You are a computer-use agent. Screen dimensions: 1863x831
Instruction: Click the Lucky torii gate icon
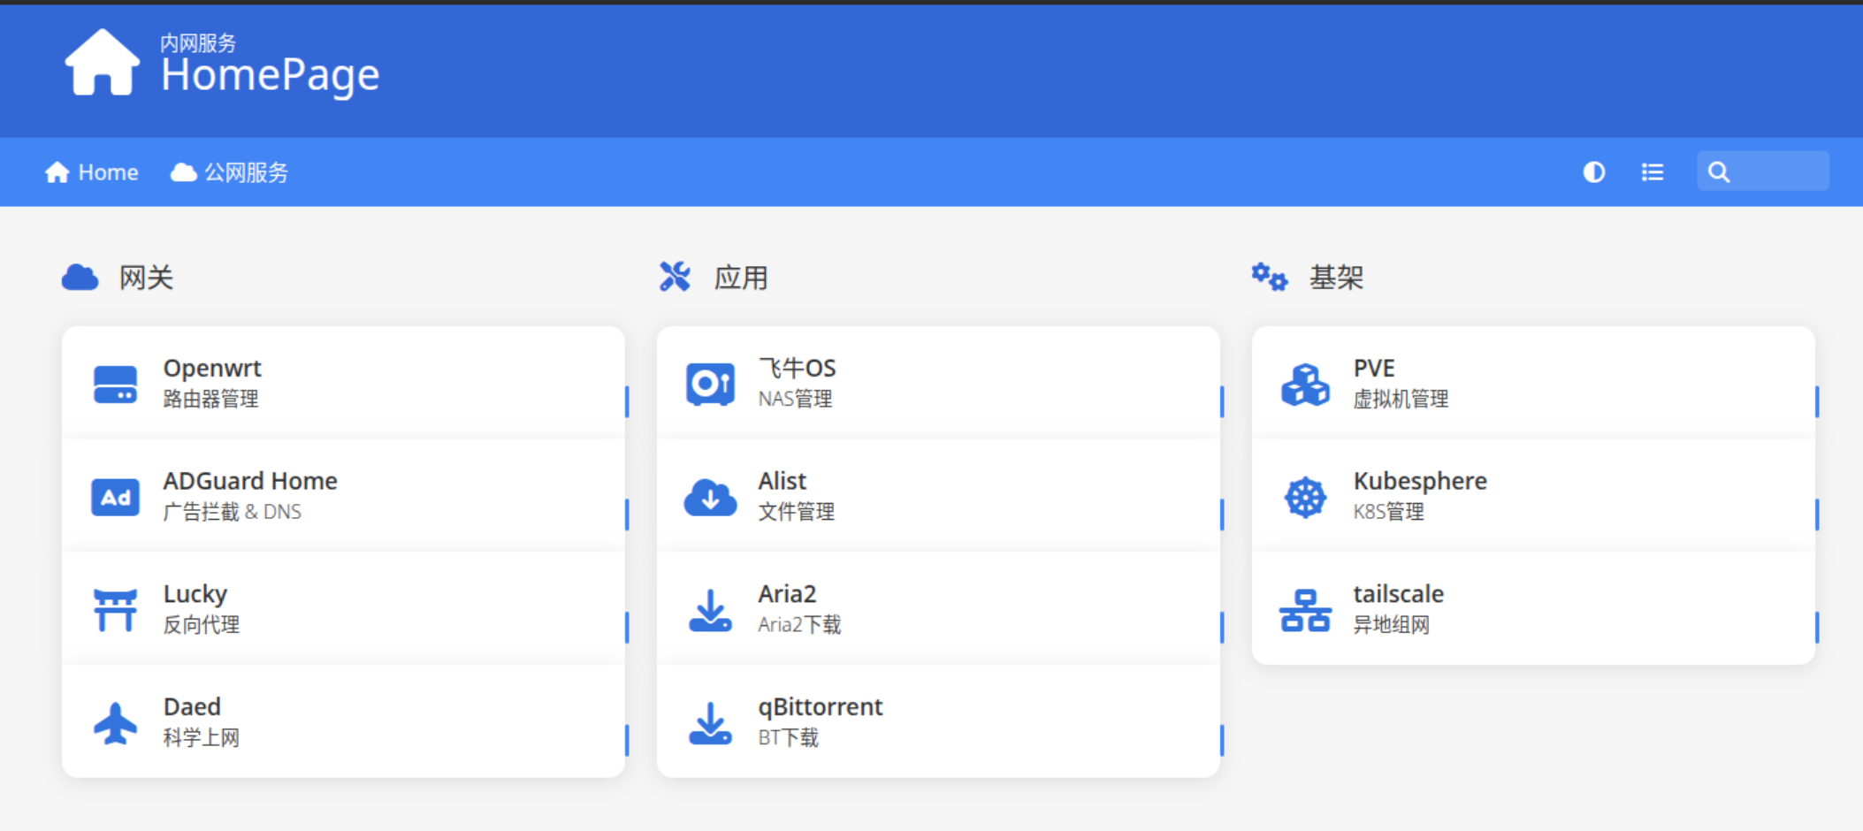click(x=115, y=610)
